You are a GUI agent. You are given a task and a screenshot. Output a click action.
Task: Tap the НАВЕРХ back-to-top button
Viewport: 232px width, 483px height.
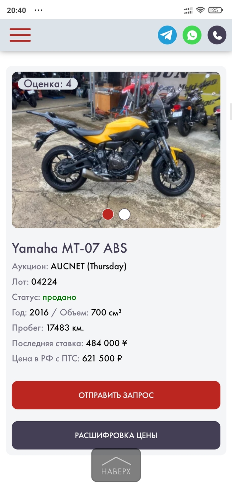coord(116,465)
